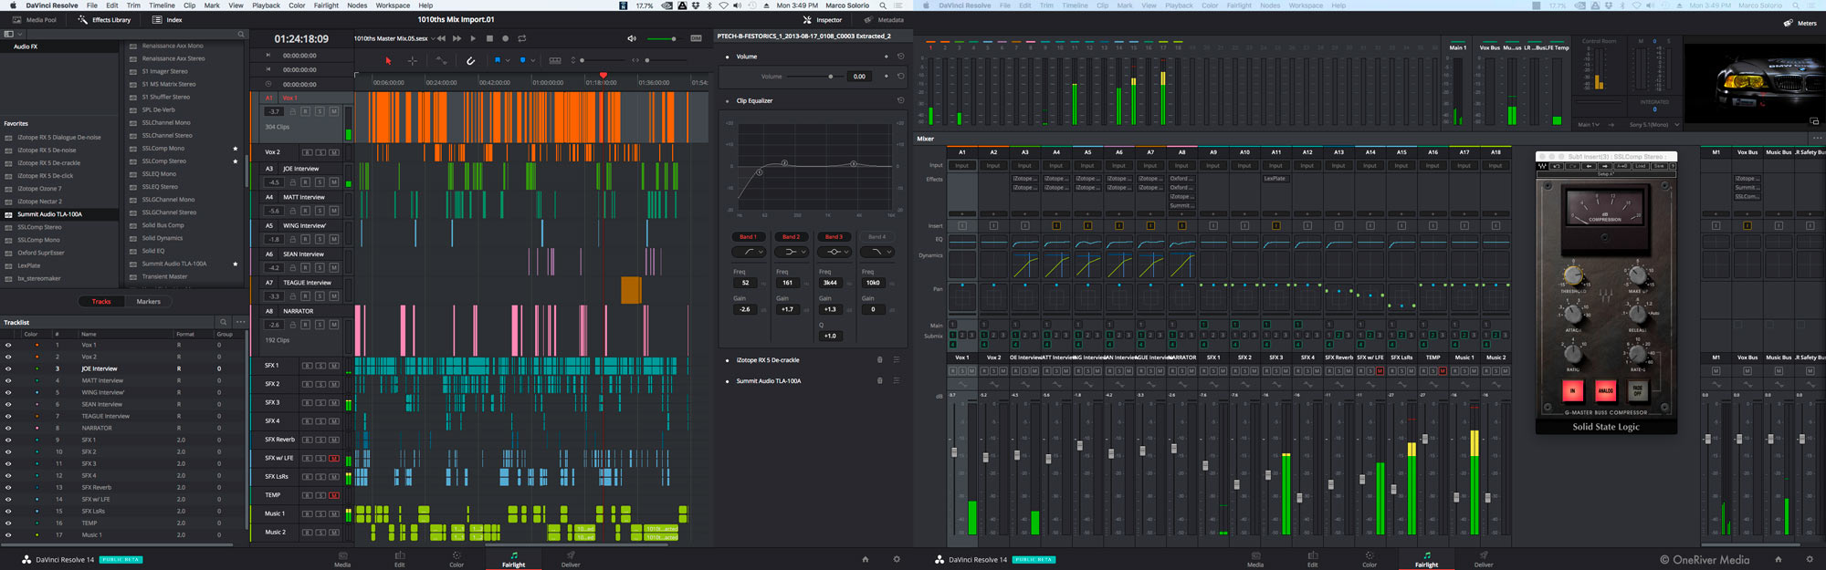This screenshot has height=570, width=1826.
Task: Open the Media Pool panel
Action: click(x=35, y=19)
